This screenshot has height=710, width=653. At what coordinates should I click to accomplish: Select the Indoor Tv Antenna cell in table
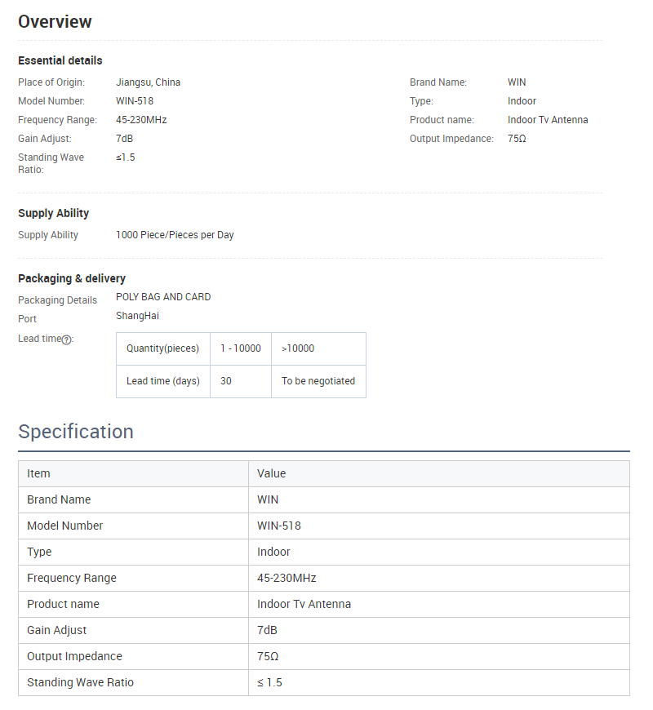[x=439, y=604]
